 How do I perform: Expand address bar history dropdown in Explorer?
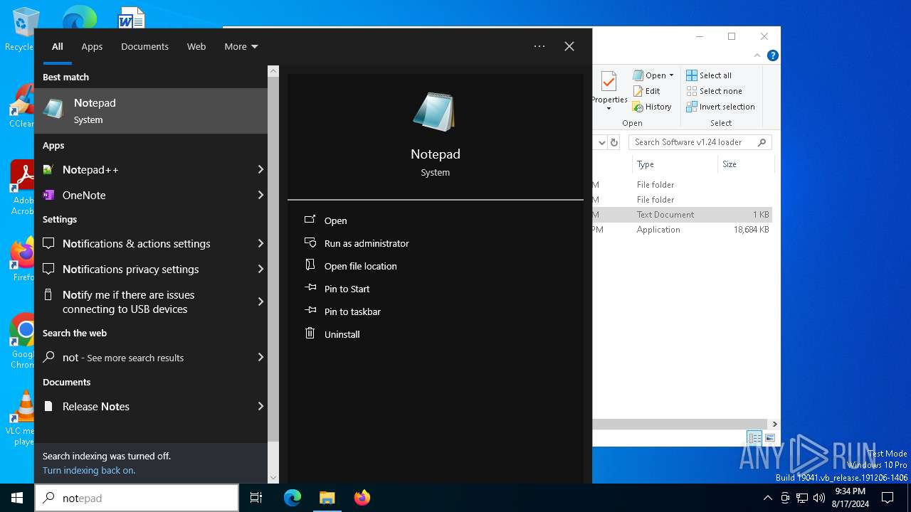(601, 142)
